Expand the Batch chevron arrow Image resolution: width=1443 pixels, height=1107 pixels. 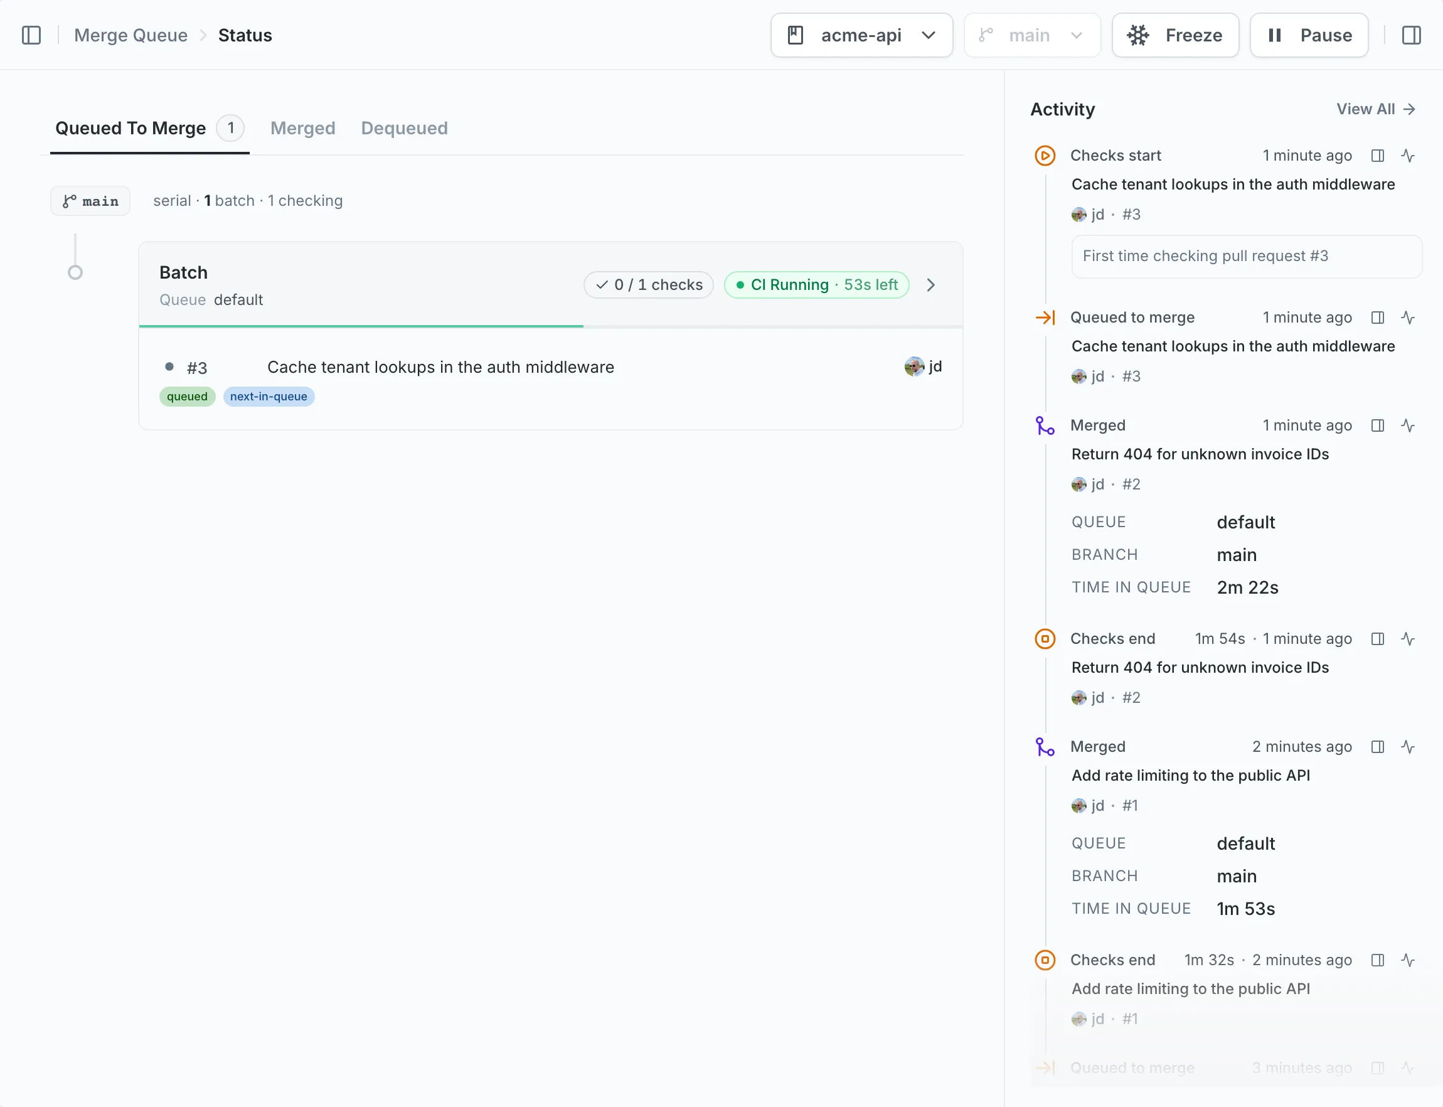930,285
